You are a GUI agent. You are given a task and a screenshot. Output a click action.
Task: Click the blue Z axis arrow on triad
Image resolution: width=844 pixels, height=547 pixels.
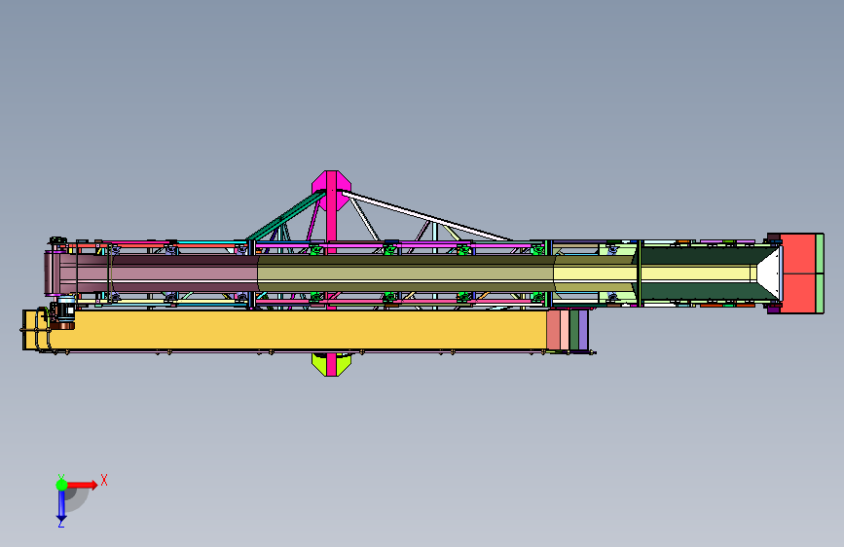[61, 506]
